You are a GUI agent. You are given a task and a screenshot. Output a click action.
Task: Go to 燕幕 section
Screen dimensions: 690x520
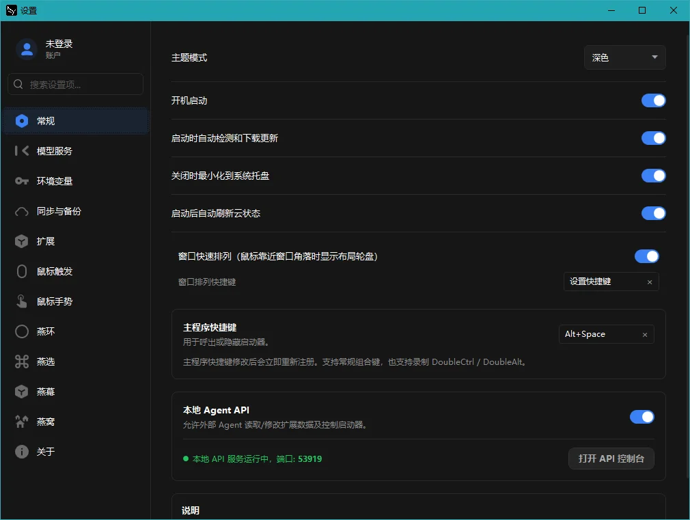[x=76, y=392]
